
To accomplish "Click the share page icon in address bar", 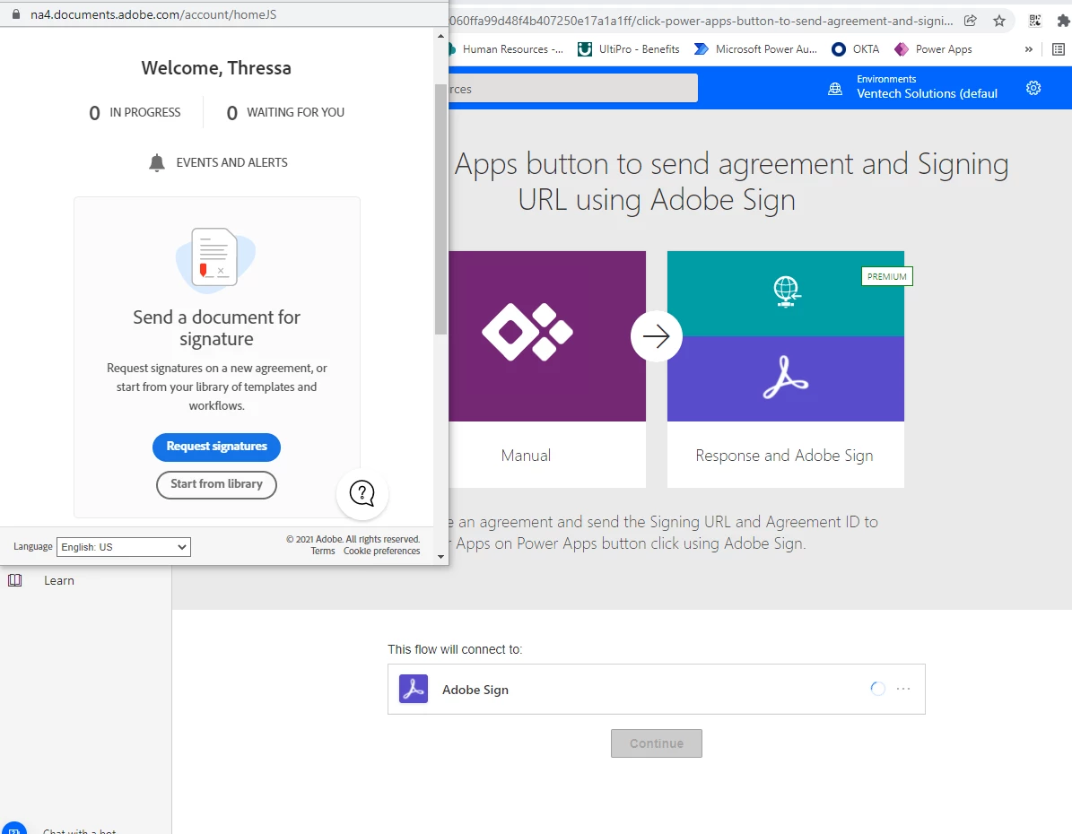I will click(970, 21).
